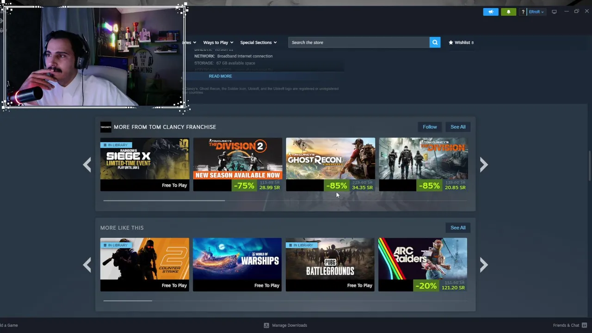Click NETWORK Broadband Internet connection text
The height and width of the screenshot is (333, 592).
[x=233, y=56]
